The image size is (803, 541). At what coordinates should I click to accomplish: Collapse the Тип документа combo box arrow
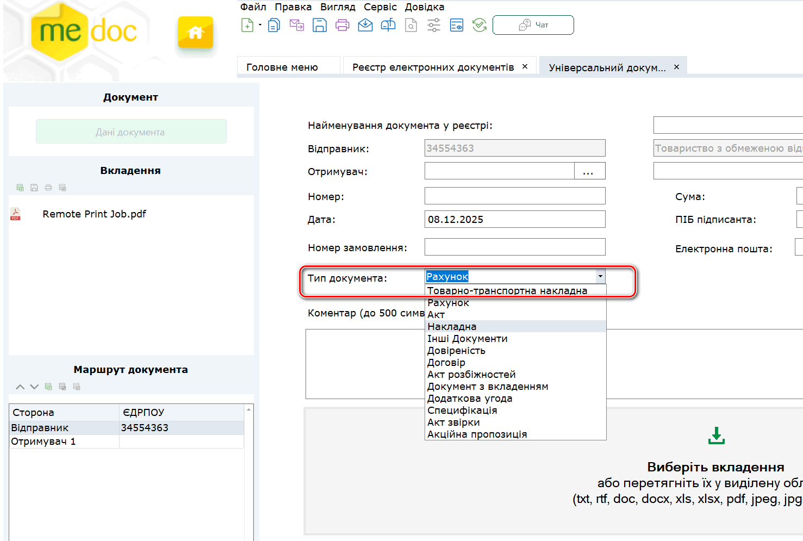pyautogui.click(x=600, y=276)
